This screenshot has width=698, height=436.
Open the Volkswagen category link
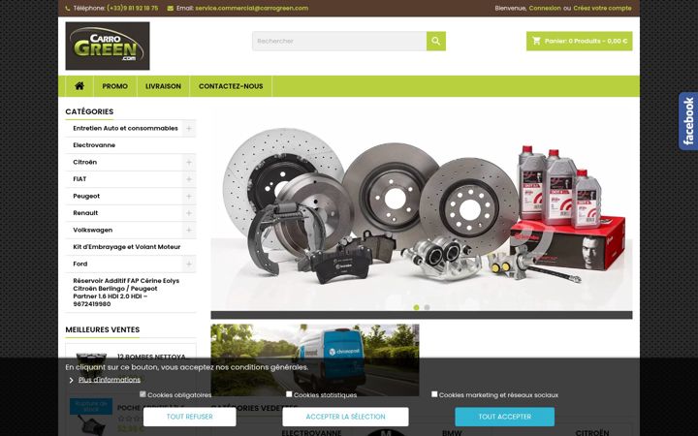point(93,230)
